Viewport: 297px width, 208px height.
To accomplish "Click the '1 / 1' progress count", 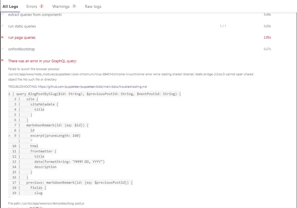I will (223, 26).
